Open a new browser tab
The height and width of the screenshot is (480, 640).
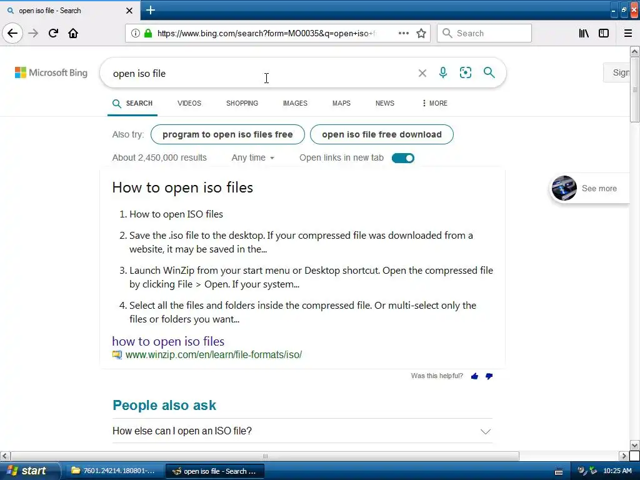tap(151, 10)
